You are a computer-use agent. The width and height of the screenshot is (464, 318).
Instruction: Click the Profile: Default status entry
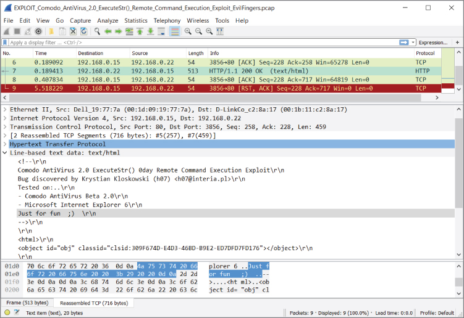coord(437,313)
